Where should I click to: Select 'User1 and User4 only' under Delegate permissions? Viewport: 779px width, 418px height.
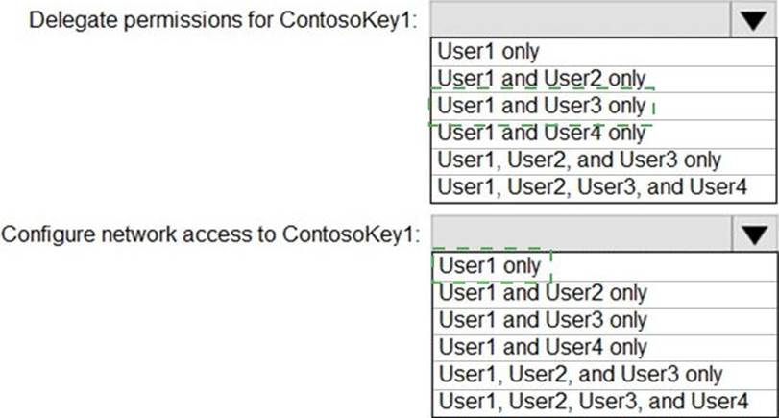click(x=541, y=133)
